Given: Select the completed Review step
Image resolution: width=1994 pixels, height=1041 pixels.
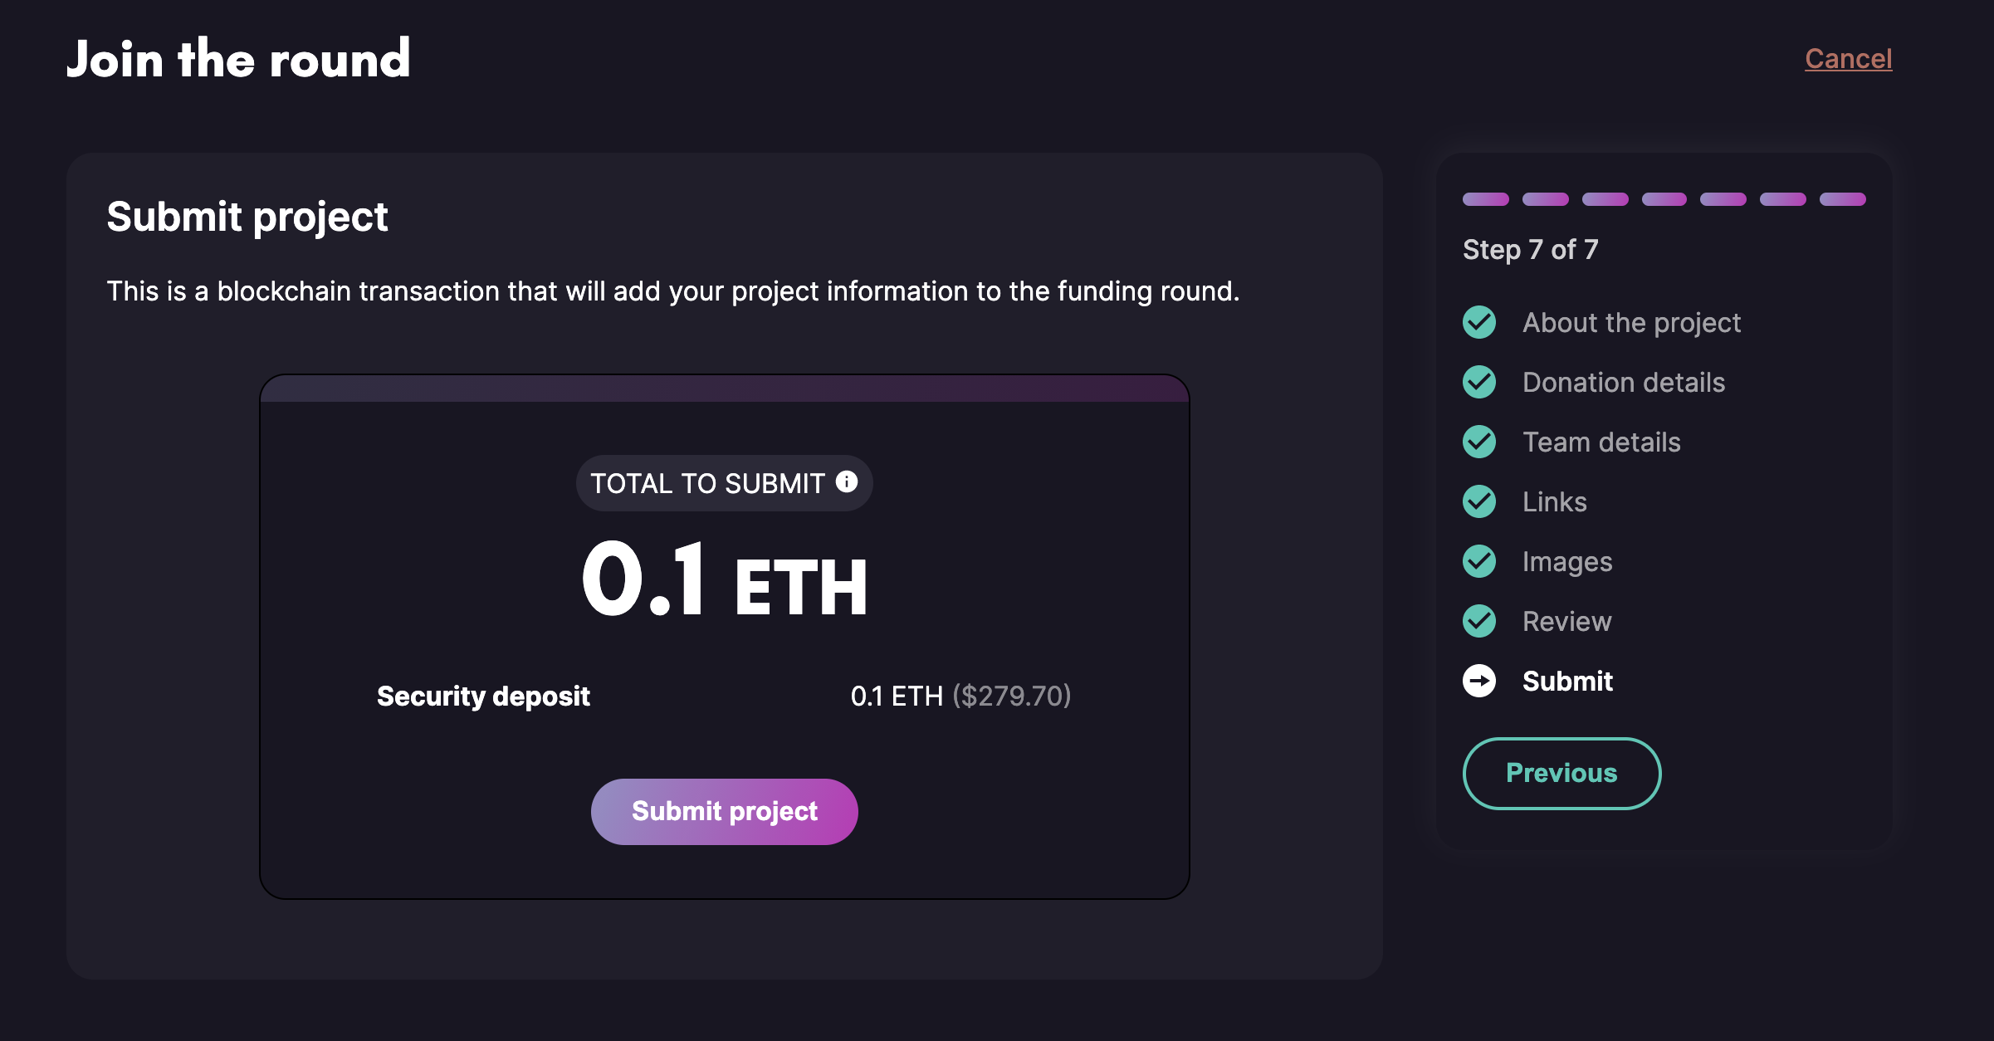Looking at the screenshot, I should (1566, 621).
